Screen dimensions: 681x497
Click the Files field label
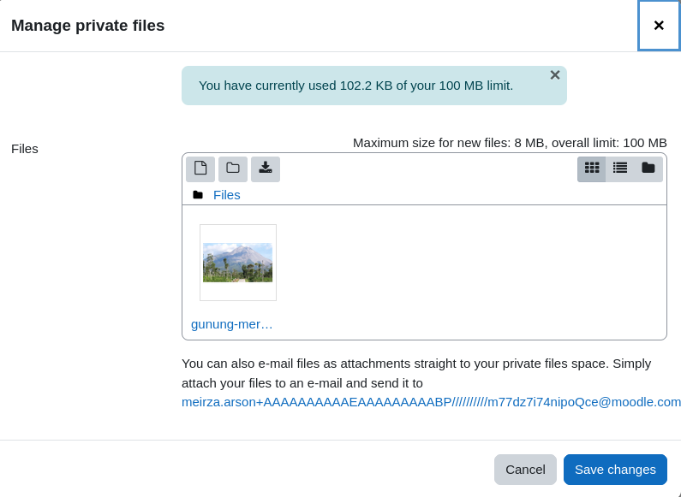pos(25,149)
